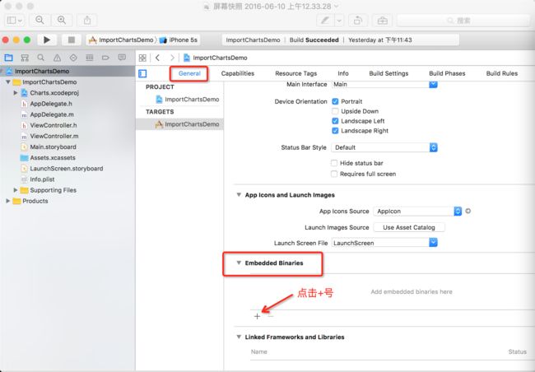This screenshot has width=535, height=372.
Task: Enable the Upside Down orientation checkbox
Action: click(335, 111)
